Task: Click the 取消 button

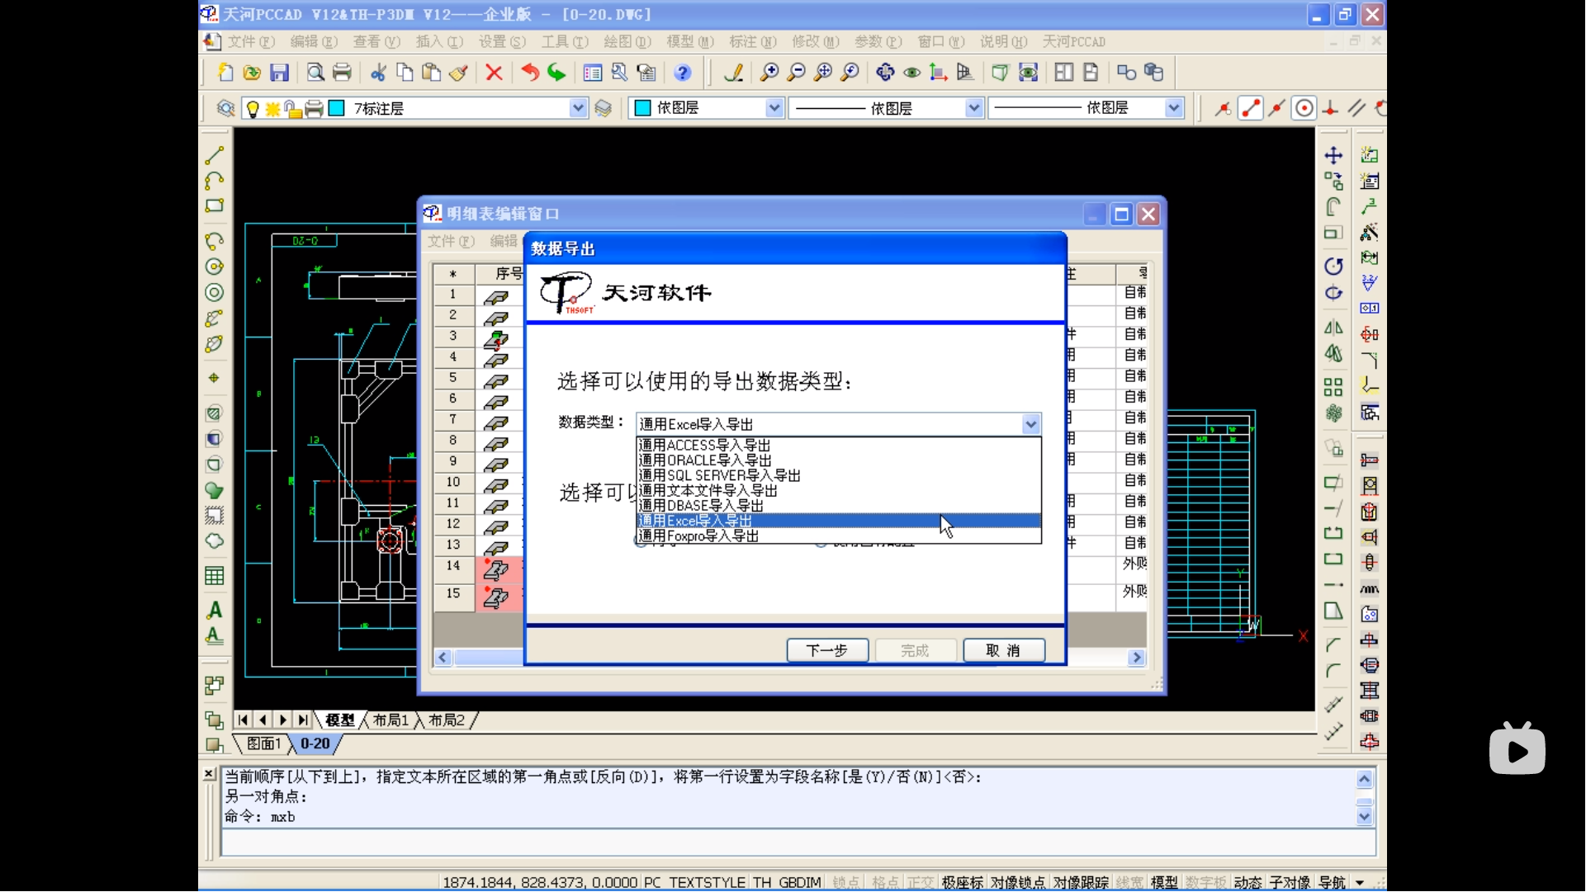Action: 1004,650
